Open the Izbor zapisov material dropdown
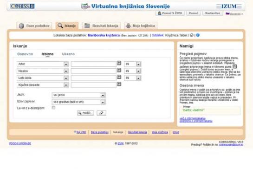Image resolution: width=253 pixels, height=169 pixels. [x=103, y=102]
